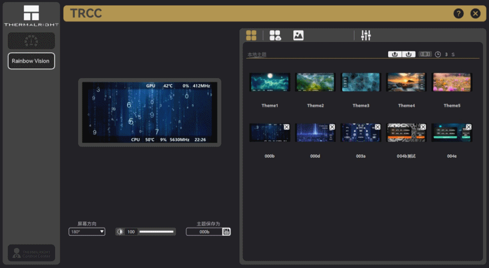Select the Theme4 sunset thumbnail

pos(406,82)
